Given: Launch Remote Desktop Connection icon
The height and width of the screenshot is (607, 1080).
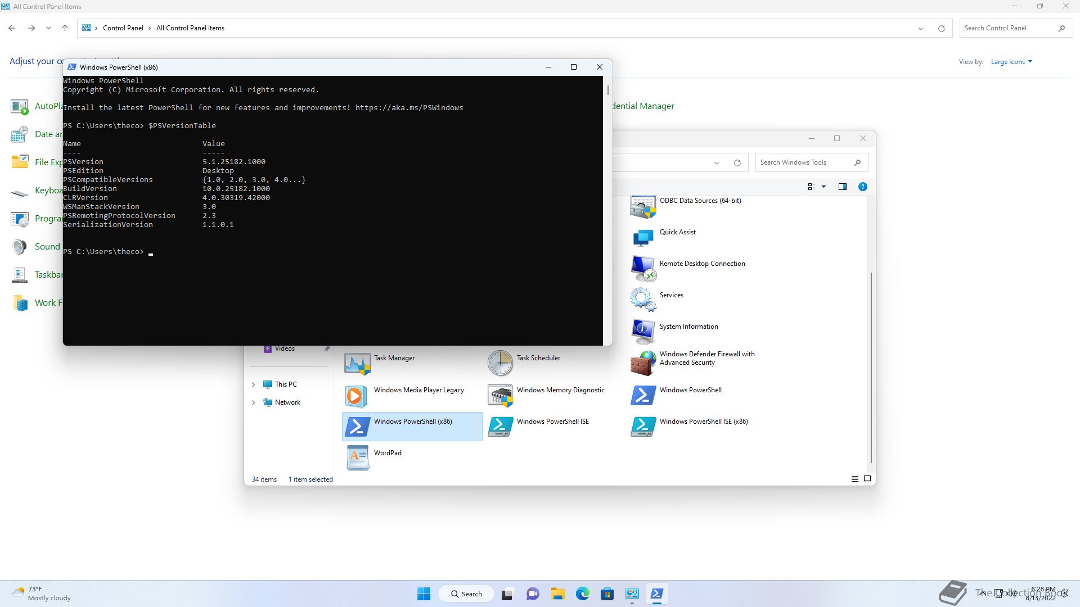Looking at the screenshot, I should [x=643, y=269].
